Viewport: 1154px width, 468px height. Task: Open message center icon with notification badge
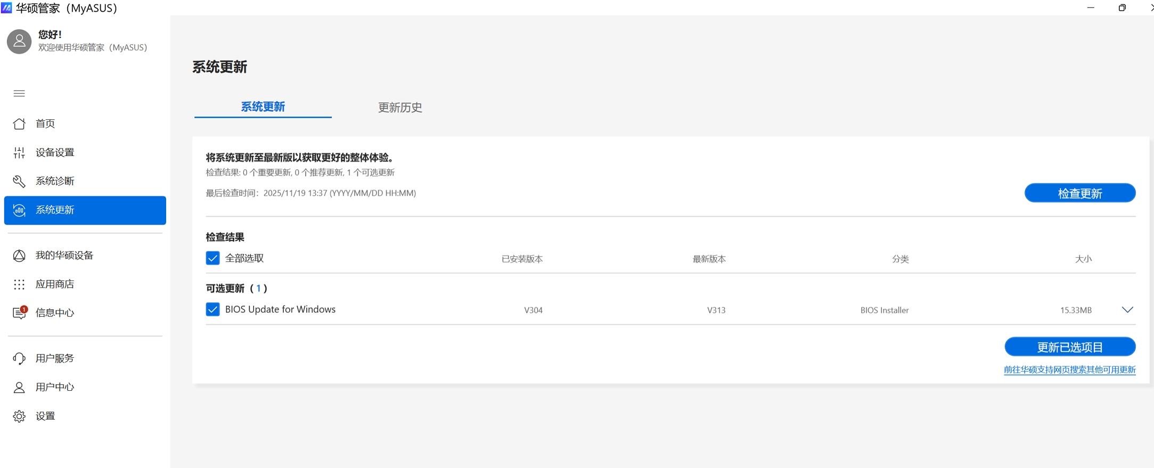19,313
